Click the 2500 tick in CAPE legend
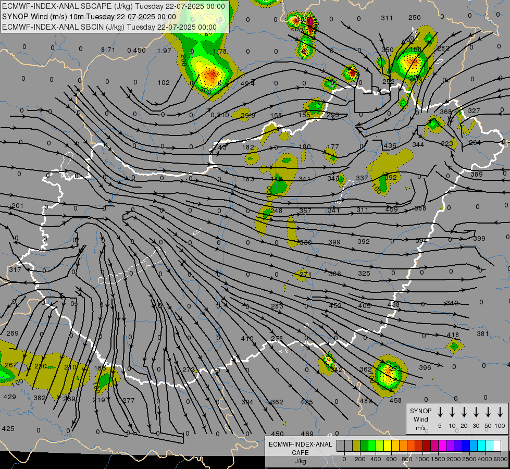The height and width of the screenshot is (469, 510). click(x=469, y=459)
